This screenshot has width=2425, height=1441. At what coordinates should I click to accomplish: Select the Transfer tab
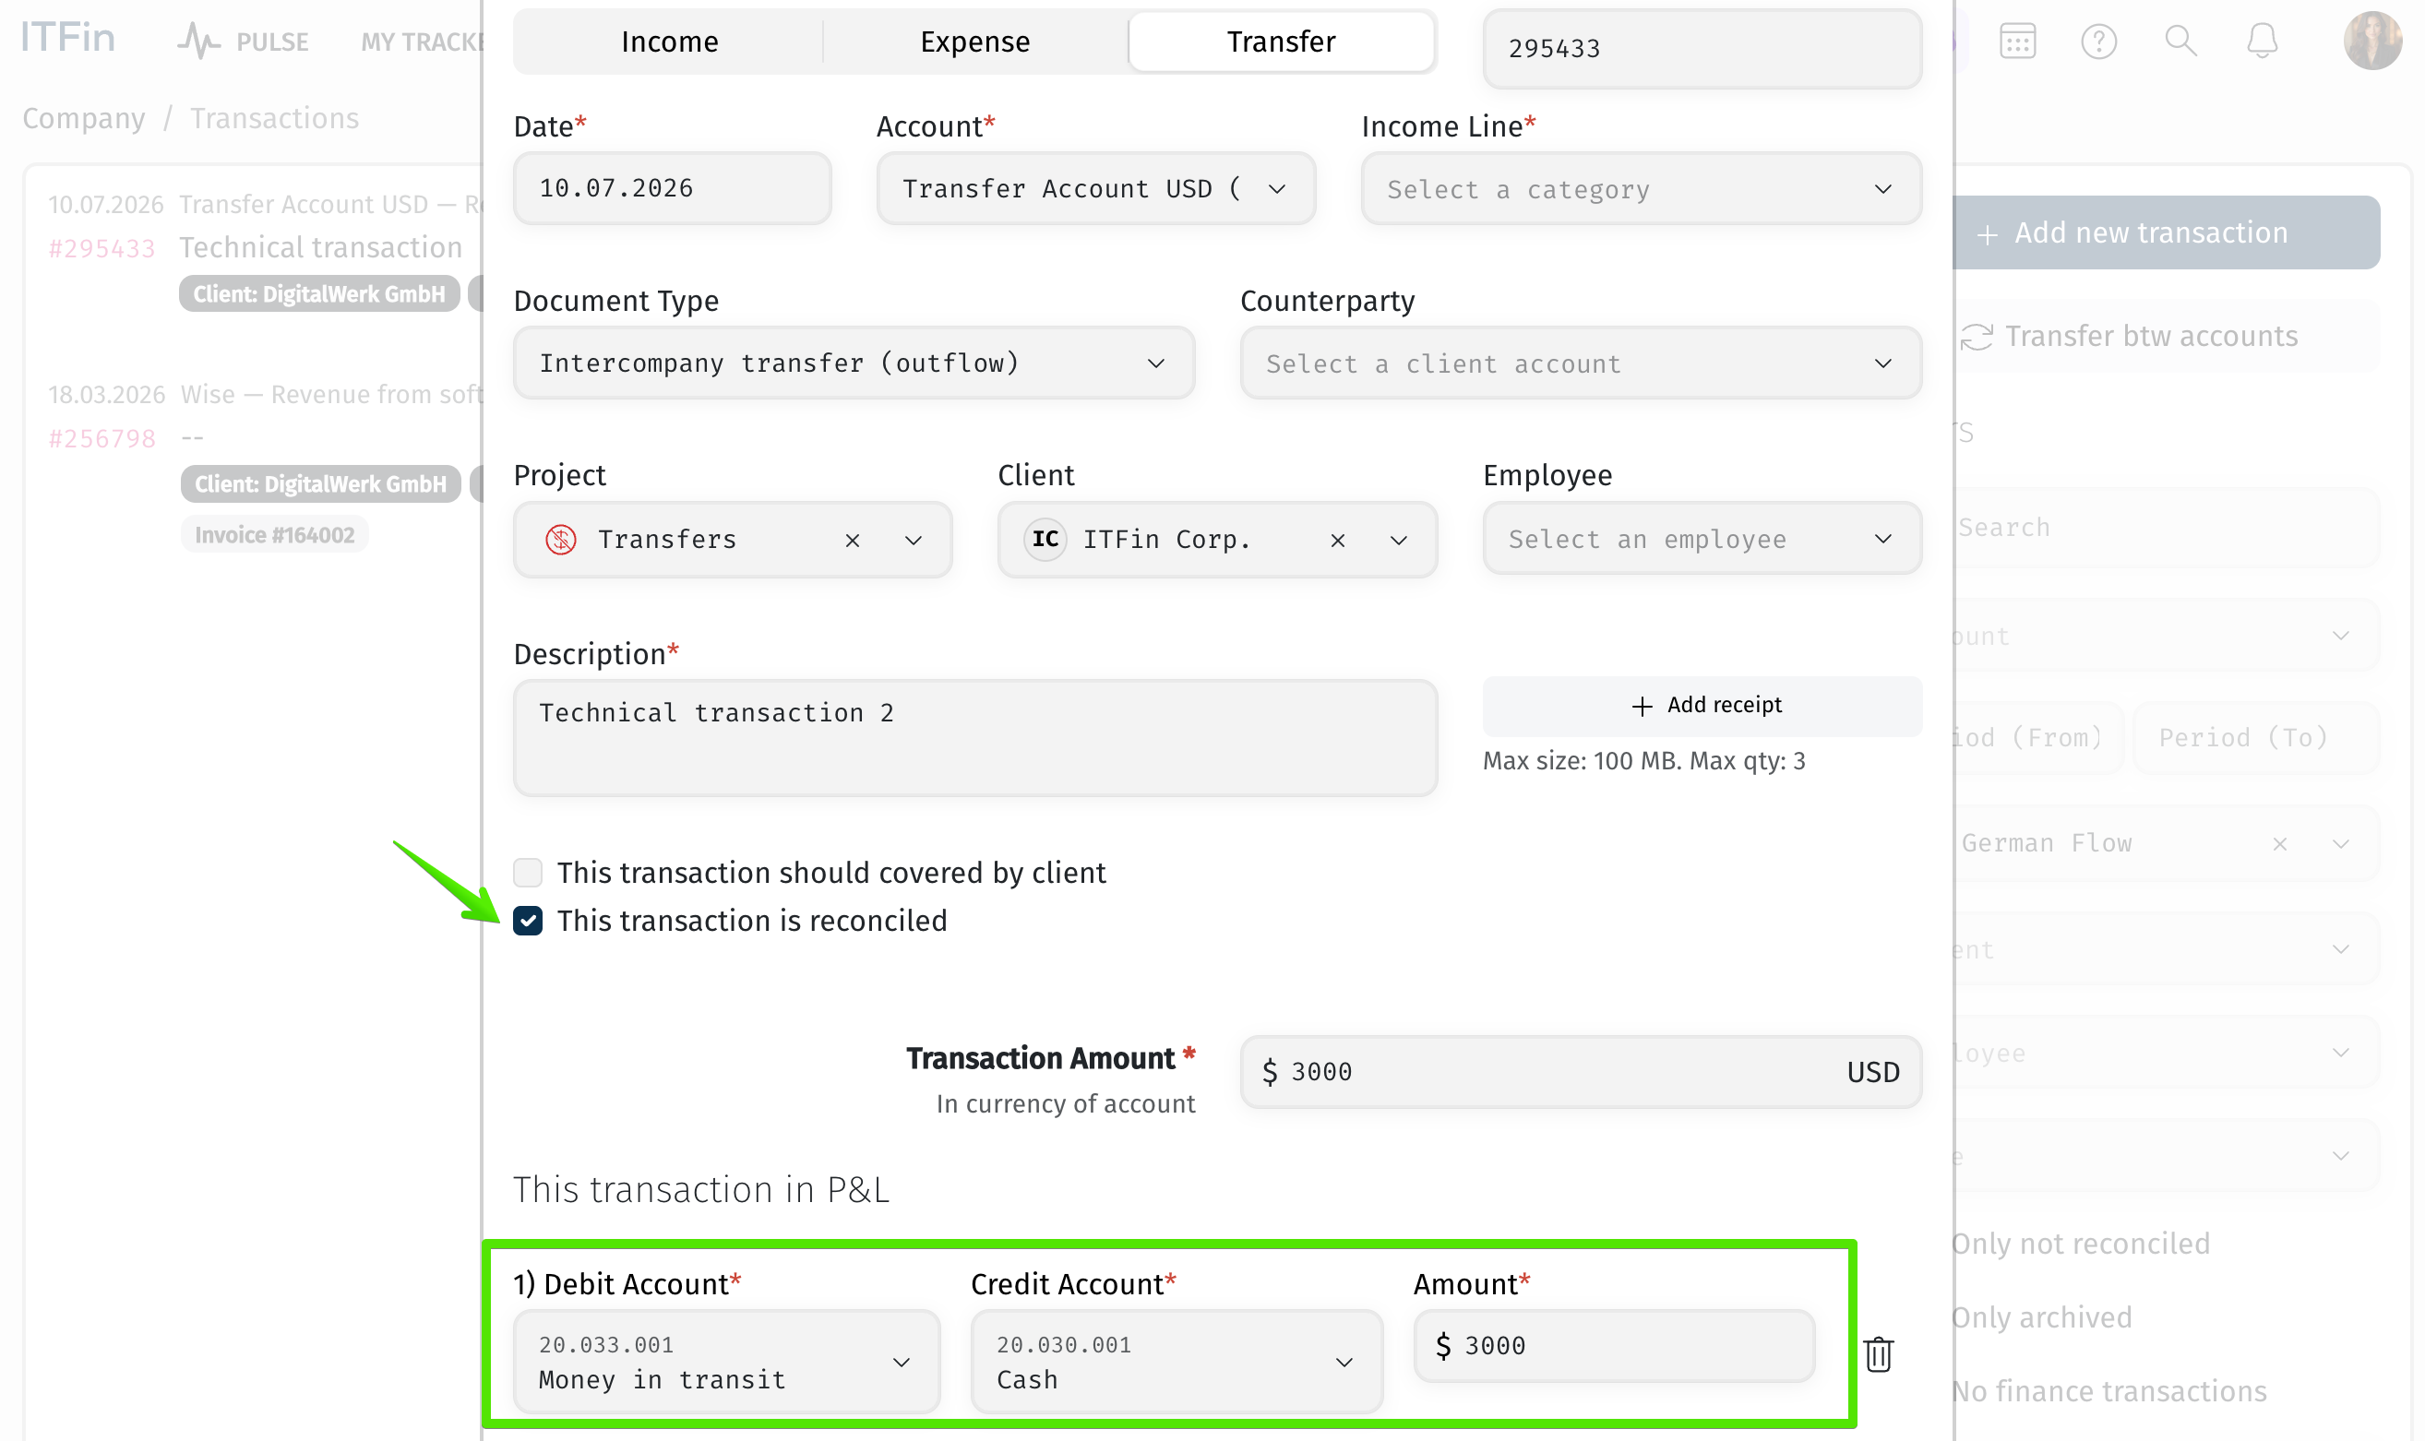(1281, 42)
